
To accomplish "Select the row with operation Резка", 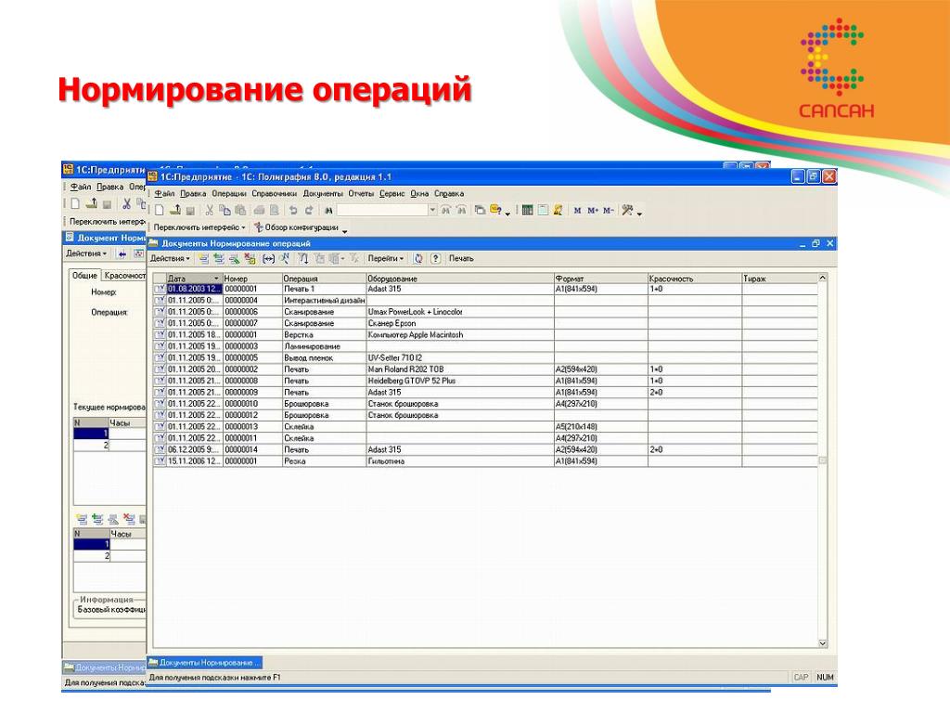I will click(485, 461).
